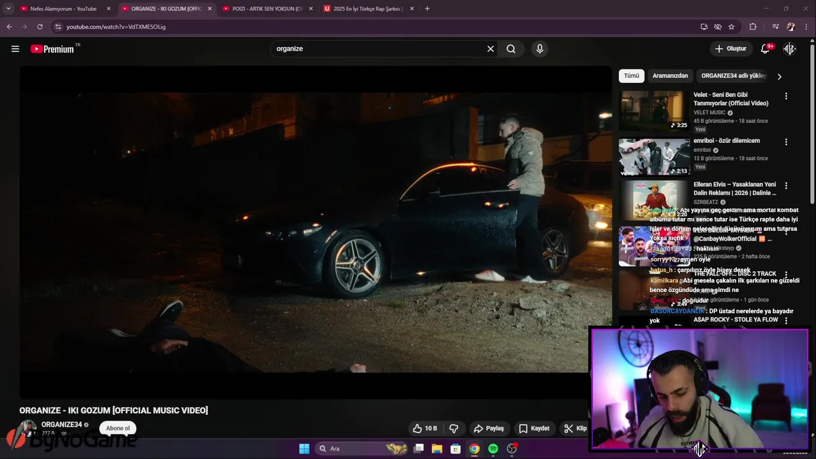
Task: Click the crossed-eye tracking protection icon
Action: point(718,27)
